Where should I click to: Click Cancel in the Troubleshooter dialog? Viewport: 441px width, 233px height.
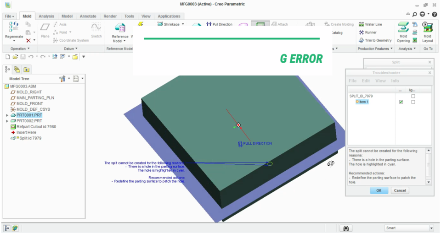[x=400, y=191]
